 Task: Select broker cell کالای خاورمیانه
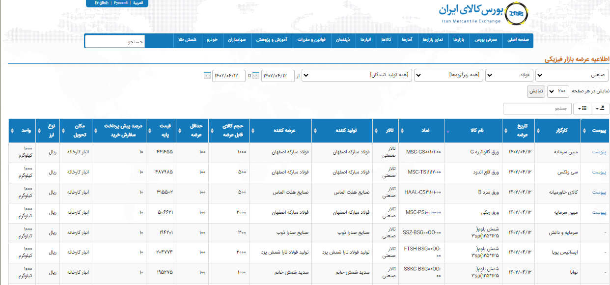point(558,193)
